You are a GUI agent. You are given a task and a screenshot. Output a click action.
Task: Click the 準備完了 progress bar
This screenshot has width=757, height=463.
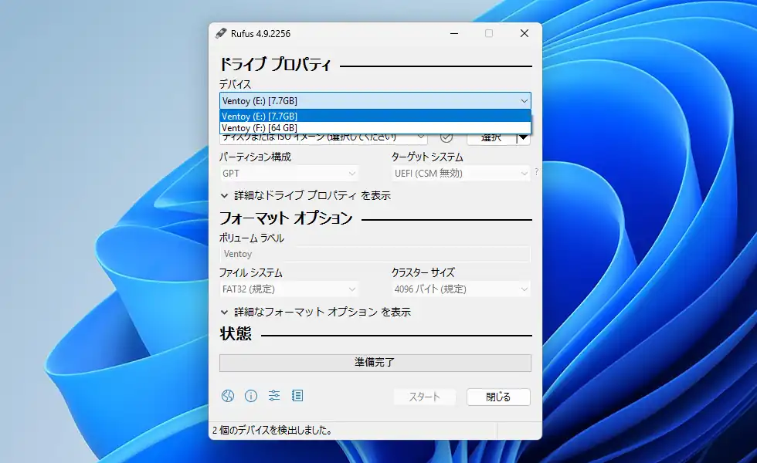375,363
